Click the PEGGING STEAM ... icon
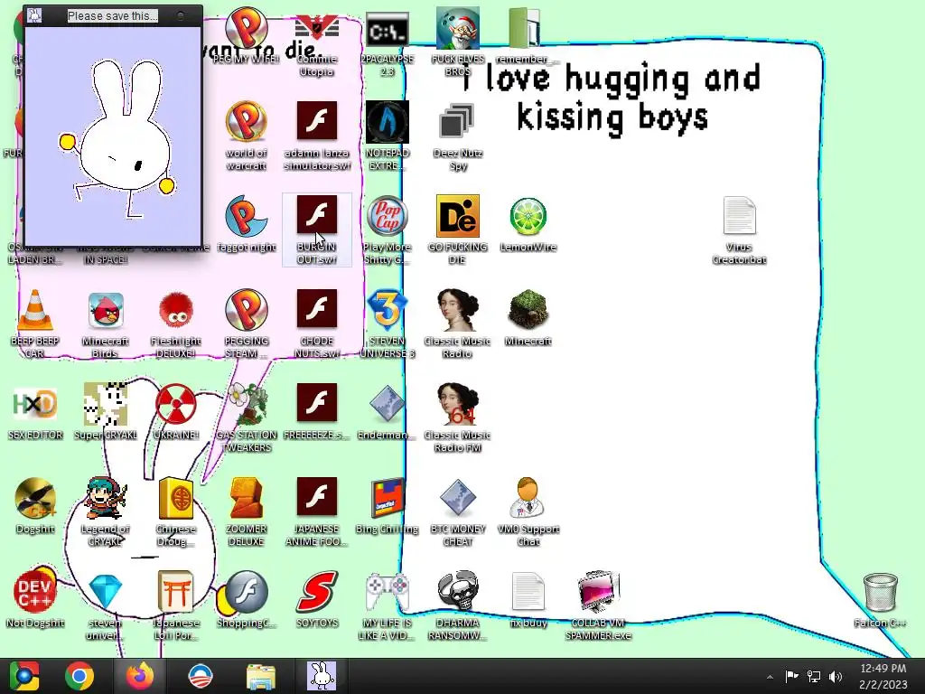The image size is (925, 694). [x=246, y=324]
